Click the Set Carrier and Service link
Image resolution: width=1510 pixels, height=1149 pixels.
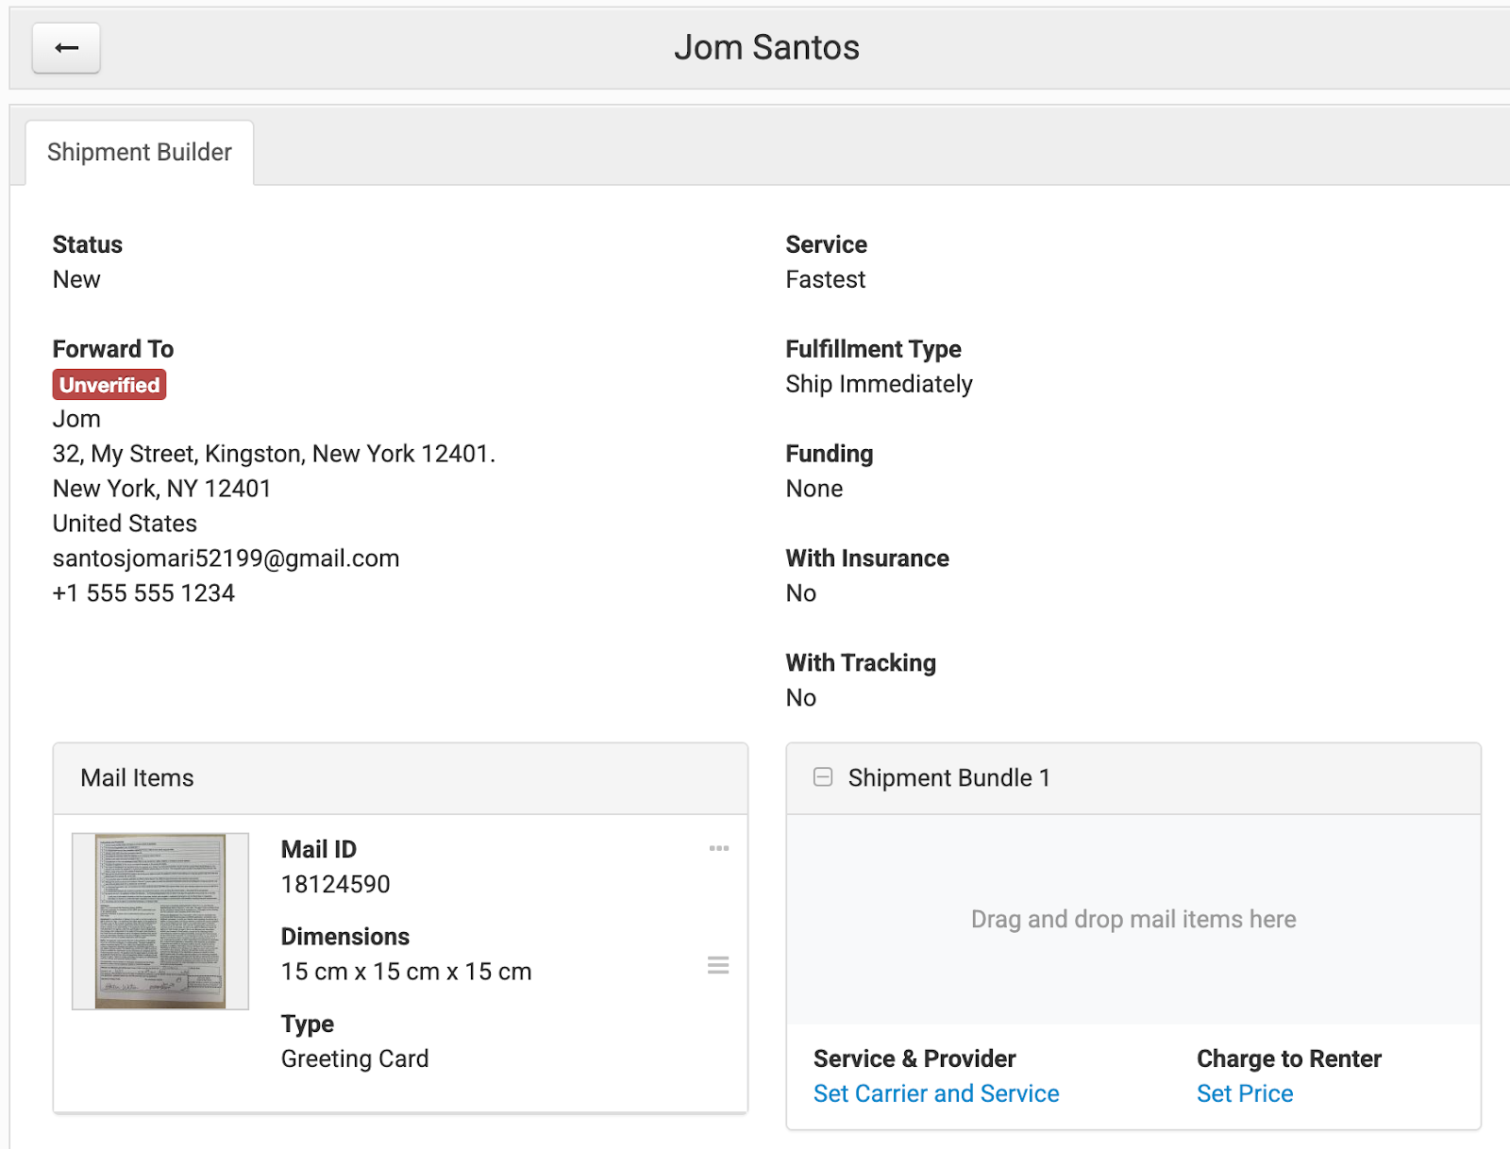coord(935,1093)
